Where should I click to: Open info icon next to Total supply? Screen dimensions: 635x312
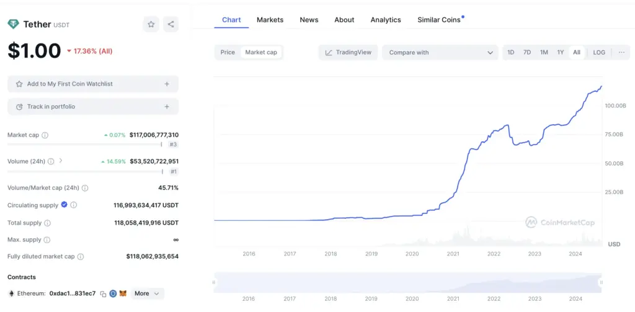(47, 223)
